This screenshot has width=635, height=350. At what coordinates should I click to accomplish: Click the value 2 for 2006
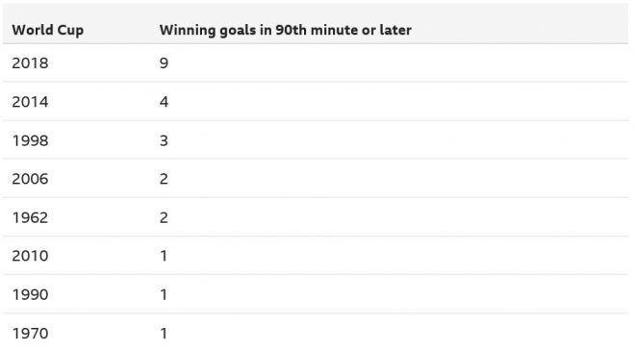pos(164,179)
